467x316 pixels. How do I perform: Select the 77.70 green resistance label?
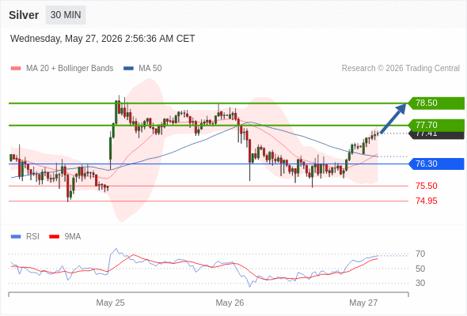tap(436, 125)
